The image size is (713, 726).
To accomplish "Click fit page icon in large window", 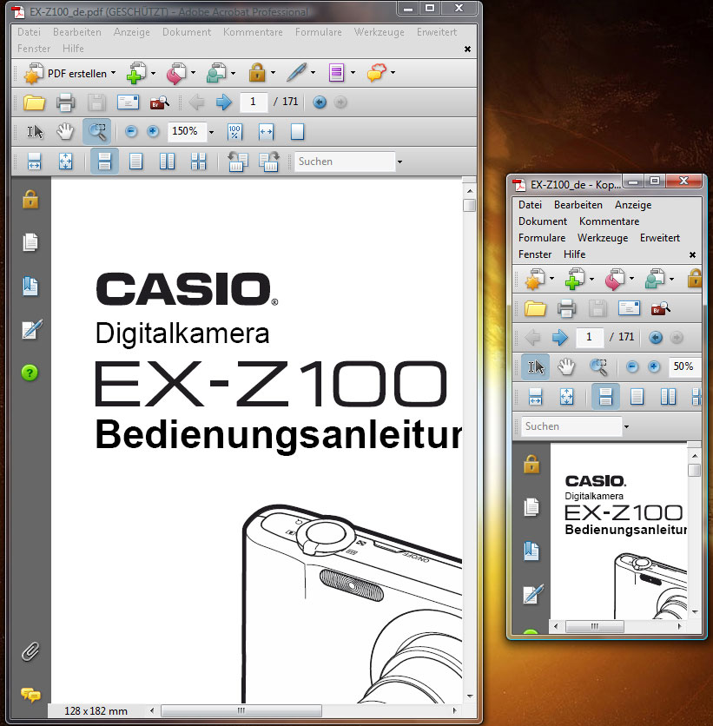I will 297,131.
